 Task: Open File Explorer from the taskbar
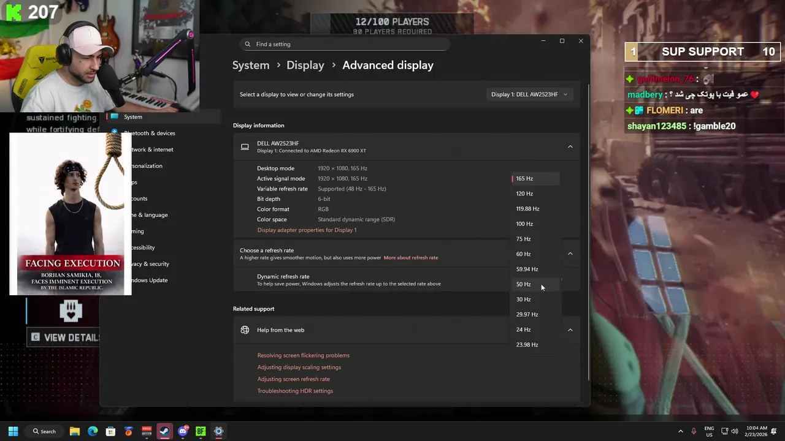tap(74, 431)
